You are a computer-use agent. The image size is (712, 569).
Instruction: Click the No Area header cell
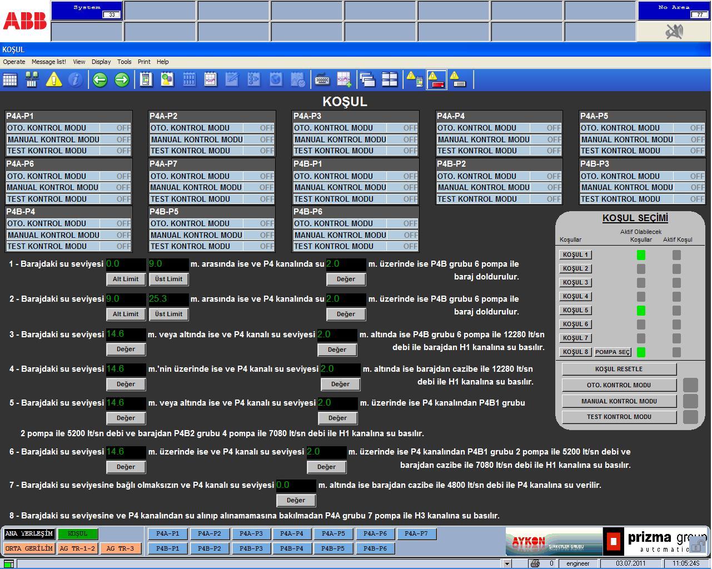click(x=673, y=11)
